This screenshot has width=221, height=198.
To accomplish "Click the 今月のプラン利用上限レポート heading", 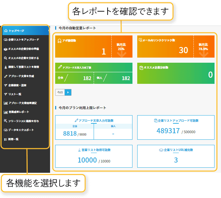I will (82, 108).
